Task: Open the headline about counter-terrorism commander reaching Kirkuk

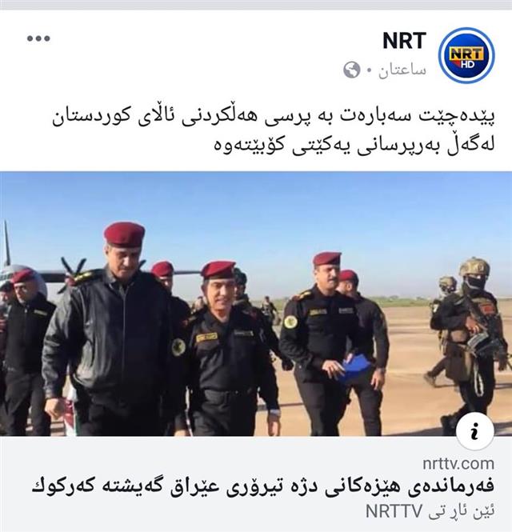Action: coord(263,486)
